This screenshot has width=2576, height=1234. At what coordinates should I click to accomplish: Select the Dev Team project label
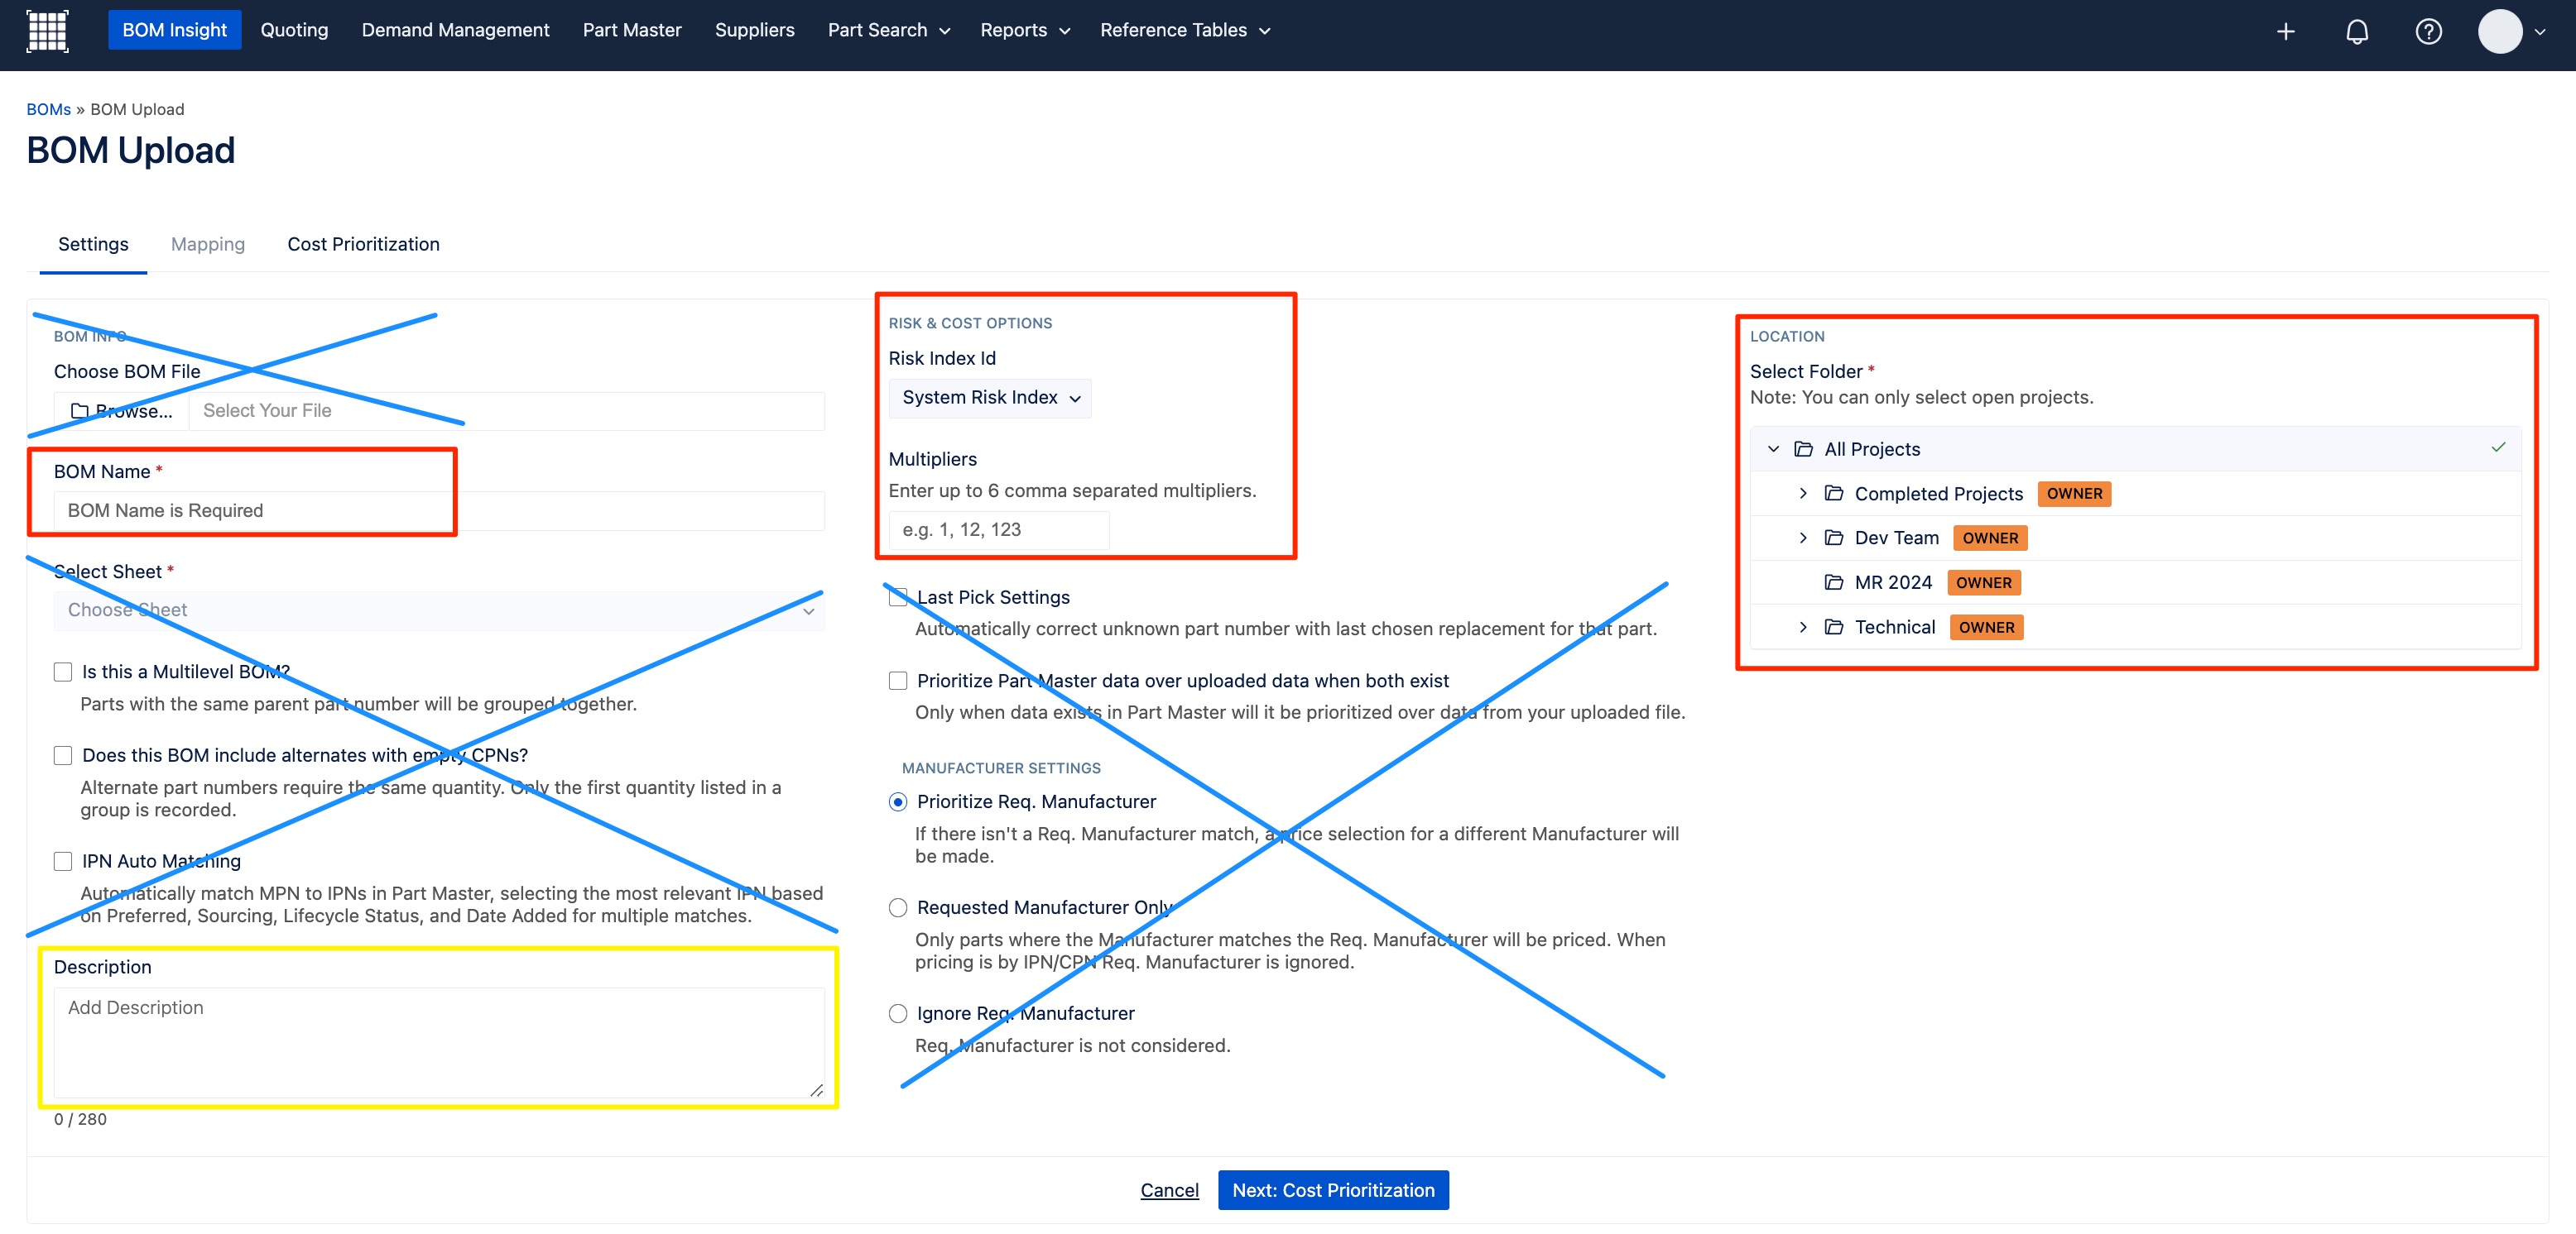(x=1896, y=538)
